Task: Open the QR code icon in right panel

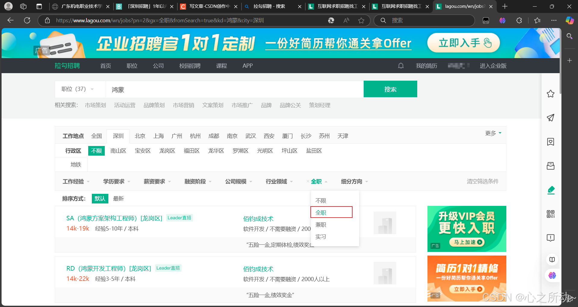Action: point(551,214)
